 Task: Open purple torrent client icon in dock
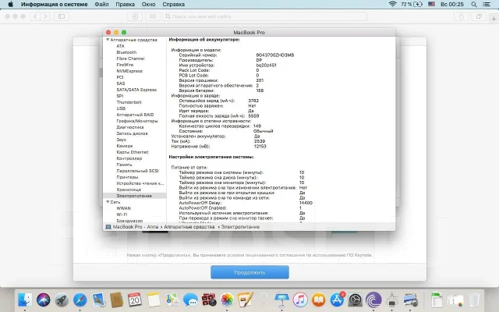[x=373, y=300]
